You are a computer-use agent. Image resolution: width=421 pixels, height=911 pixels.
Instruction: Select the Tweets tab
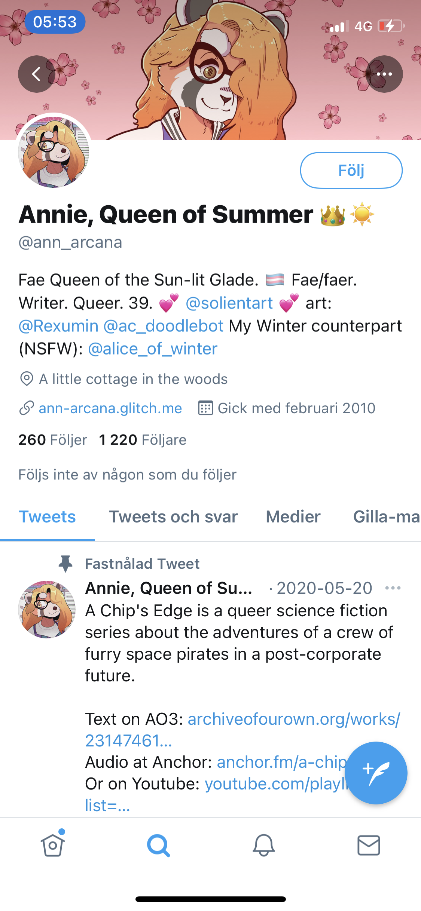pos(48,517)
